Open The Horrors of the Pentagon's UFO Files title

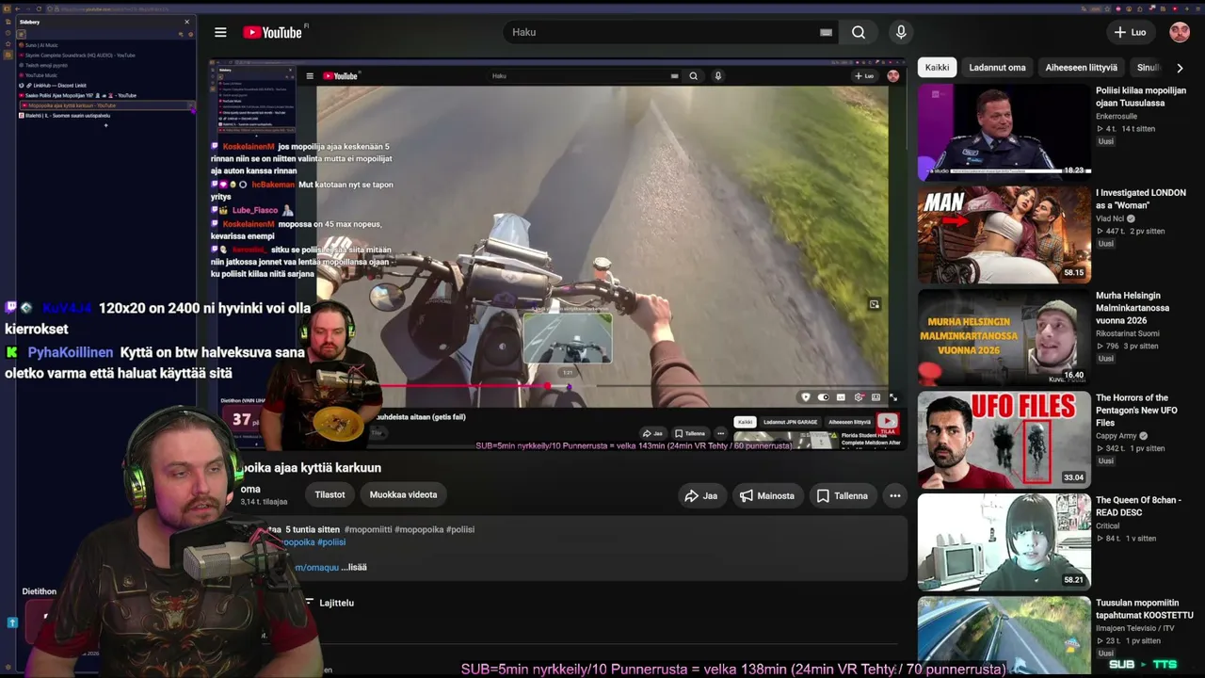pyautogui.click(x=1136, y=411)
